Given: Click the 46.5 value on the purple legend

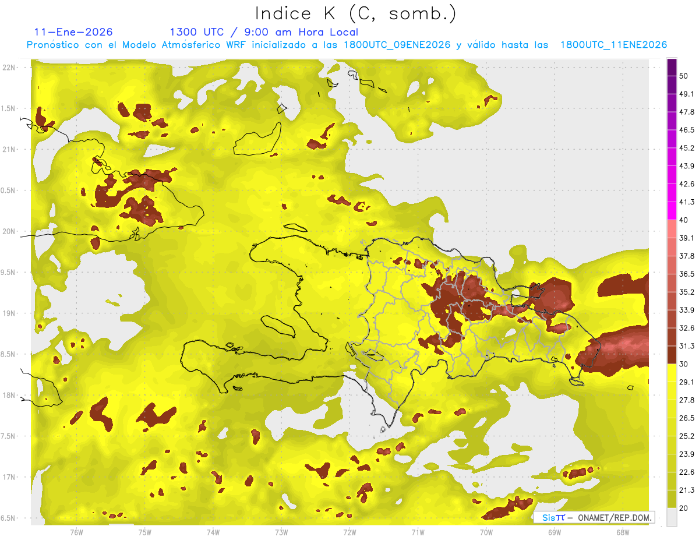Looking at the screenshot, I should point(687,130).
